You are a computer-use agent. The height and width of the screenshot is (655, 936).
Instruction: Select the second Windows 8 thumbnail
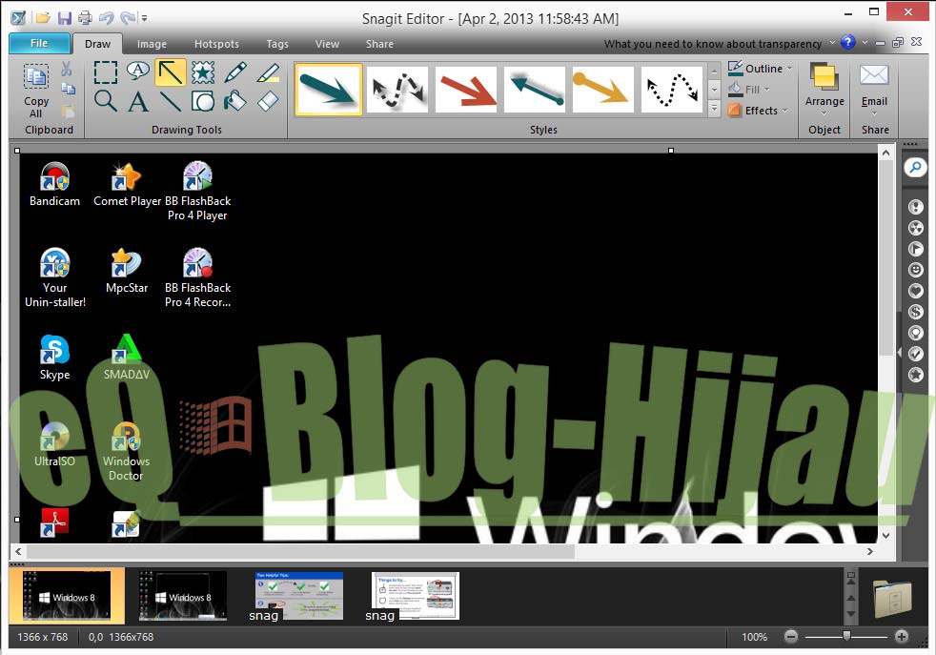(183, 596)
